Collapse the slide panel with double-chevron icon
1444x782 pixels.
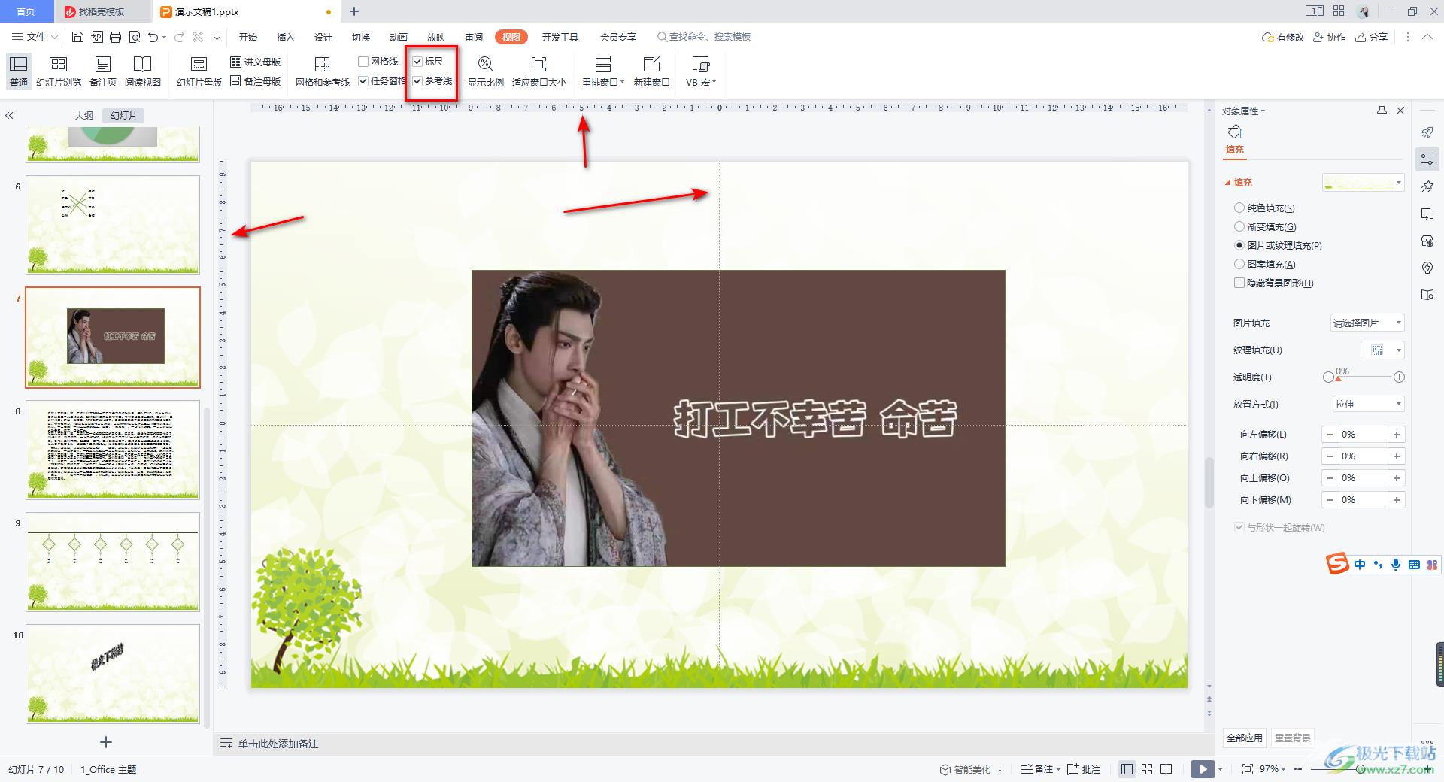click(10, 116)
